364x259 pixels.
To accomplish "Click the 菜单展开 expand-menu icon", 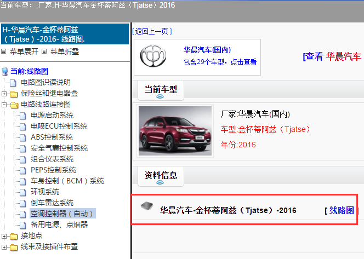I will click(3, 51).
